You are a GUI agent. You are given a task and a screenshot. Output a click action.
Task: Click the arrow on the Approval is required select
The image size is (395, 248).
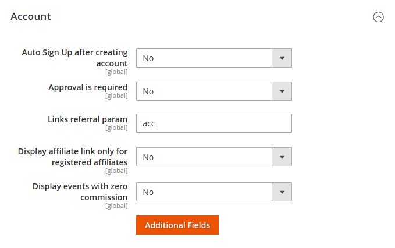[282, 91]
